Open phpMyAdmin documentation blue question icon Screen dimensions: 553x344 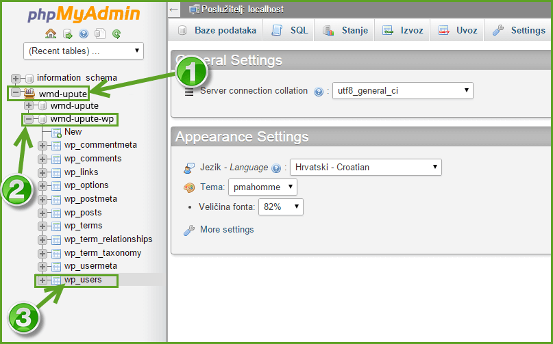84,34
